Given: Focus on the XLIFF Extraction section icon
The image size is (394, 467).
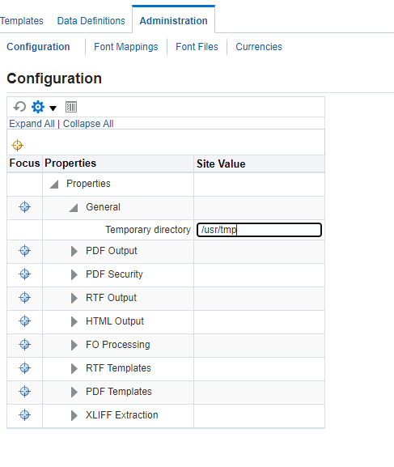Looking at the screenshot, I should [x=25, y=414].
